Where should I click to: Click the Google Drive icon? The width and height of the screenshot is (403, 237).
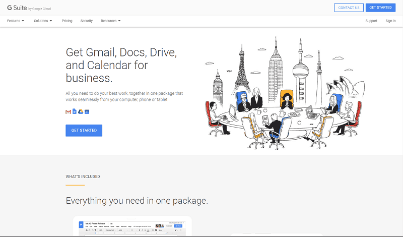[x=81, y=111]
